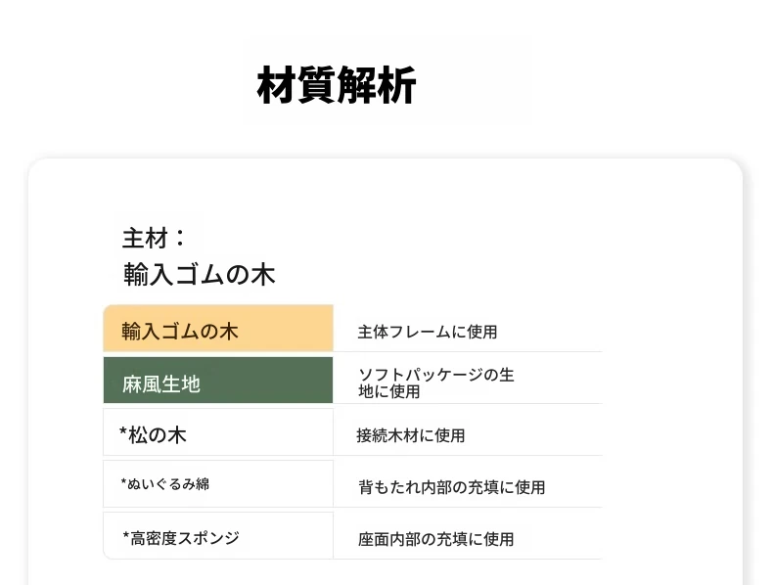Select the ソフトパッケージの生地に使用 description text
The image size is (773, 585).
(x=435, y=382)
